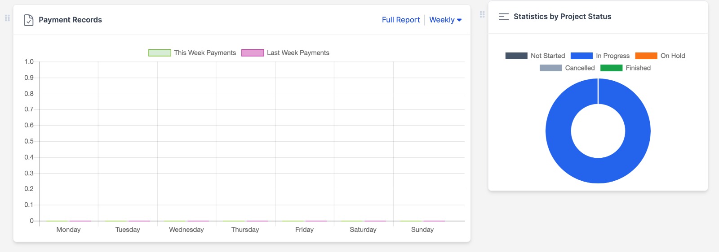This screenshot has height=252, width=719.
Task: Click the Monday label on the chart axis
Action: (68, 230)
